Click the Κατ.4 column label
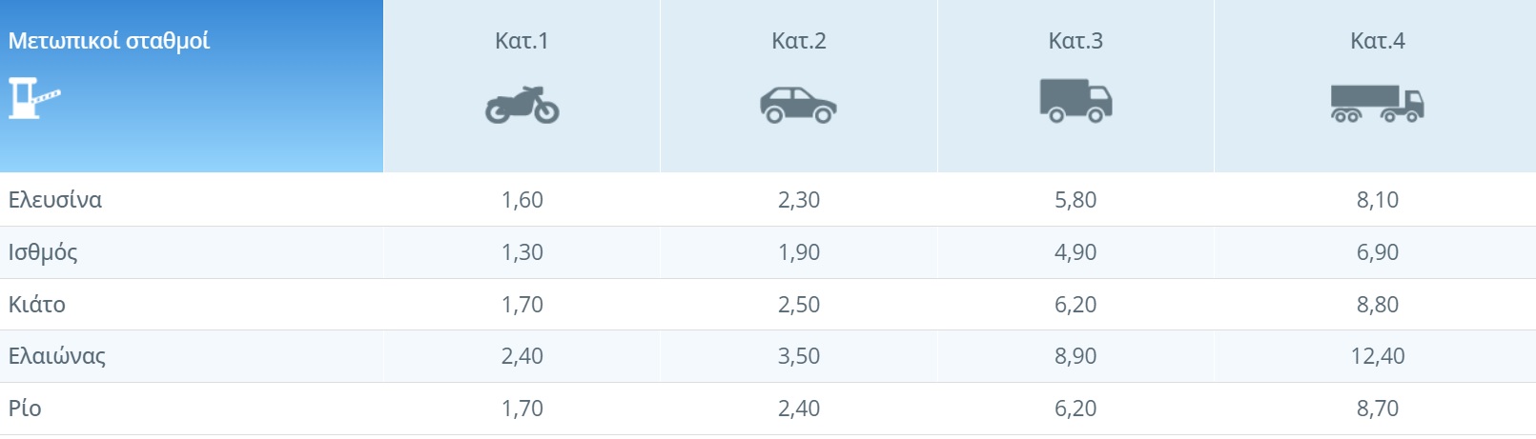The width and height of the screenshot is (1536, 439). click(1378, 41)
